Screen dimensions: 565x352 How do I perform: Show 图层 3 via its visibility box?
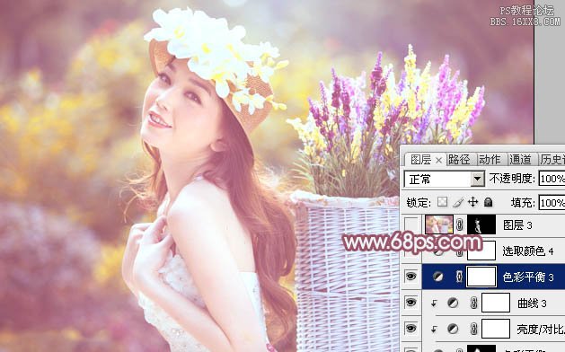point(411,225)
